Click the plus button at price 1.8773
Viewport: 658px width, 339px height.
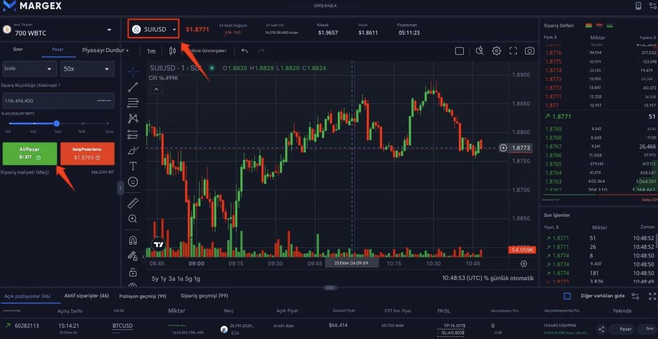503,148
